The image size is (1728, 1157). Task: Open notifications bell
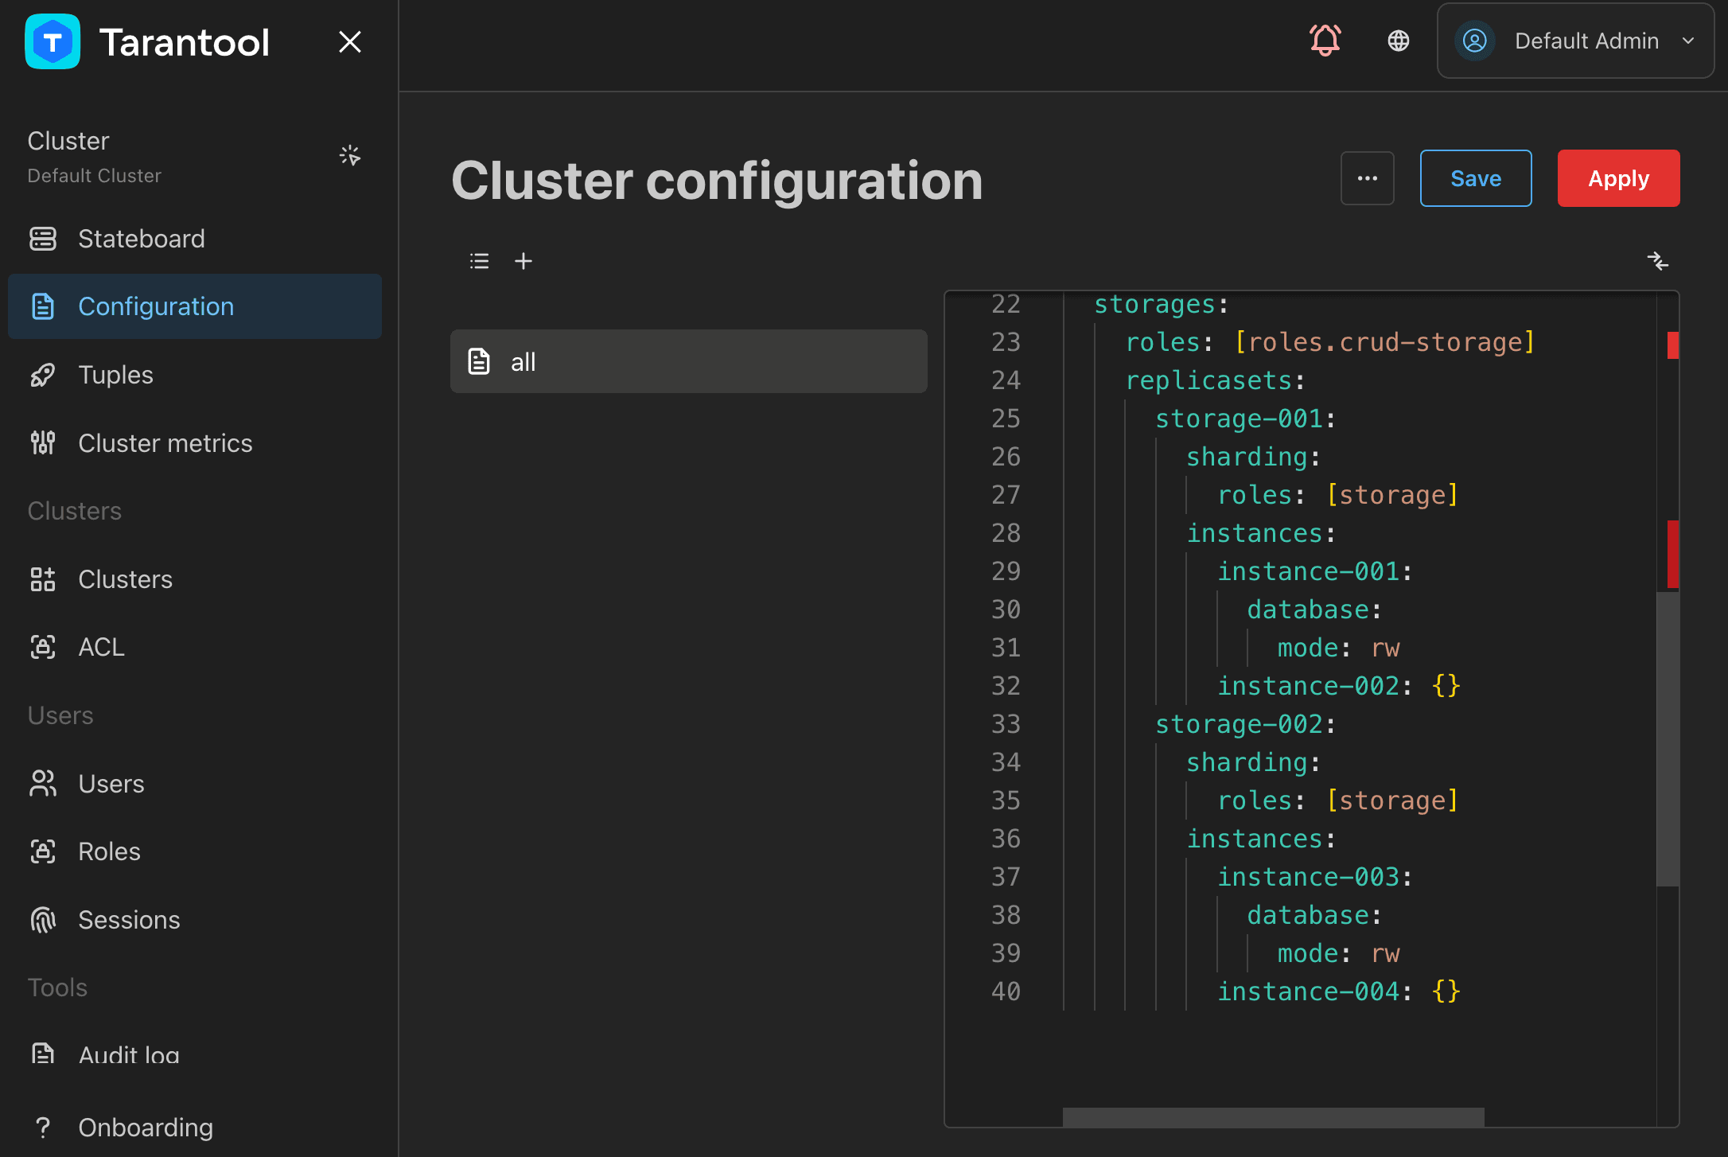[x=1325, y=40]
